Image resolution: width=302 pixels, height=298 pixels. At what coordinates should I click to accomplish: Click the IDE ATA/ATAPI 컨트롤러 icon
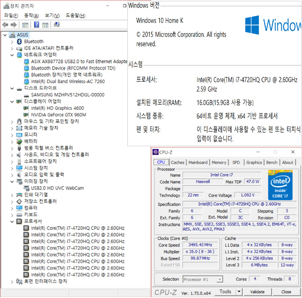pyautogui.click(x=19, y=48)
